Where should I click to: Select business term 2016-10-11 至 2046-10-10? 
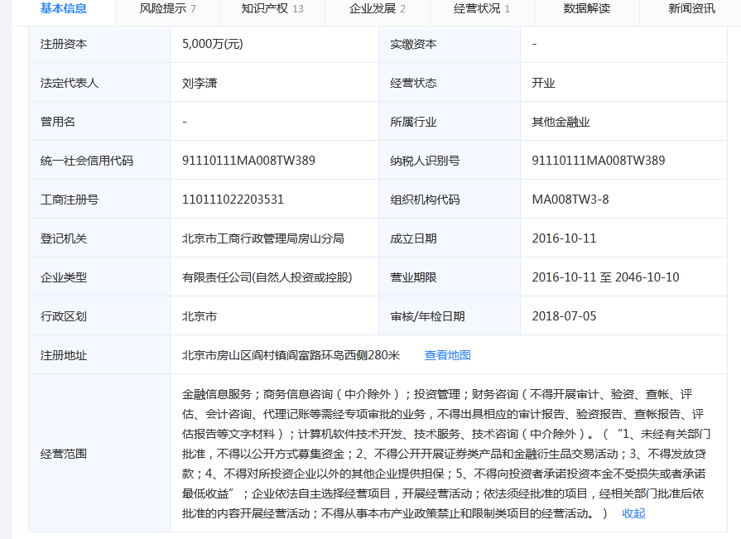click(x=606, y=277)
